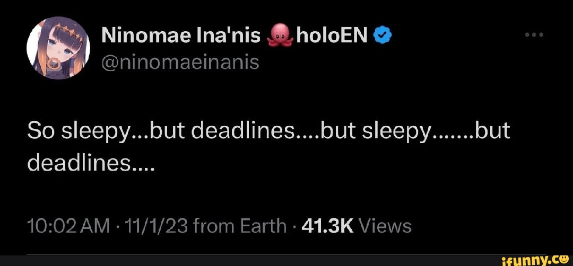Image resolution: width=573 pixels, height=266 pixels.
Task: Click the "from Earth" location text
Action: 240,226
